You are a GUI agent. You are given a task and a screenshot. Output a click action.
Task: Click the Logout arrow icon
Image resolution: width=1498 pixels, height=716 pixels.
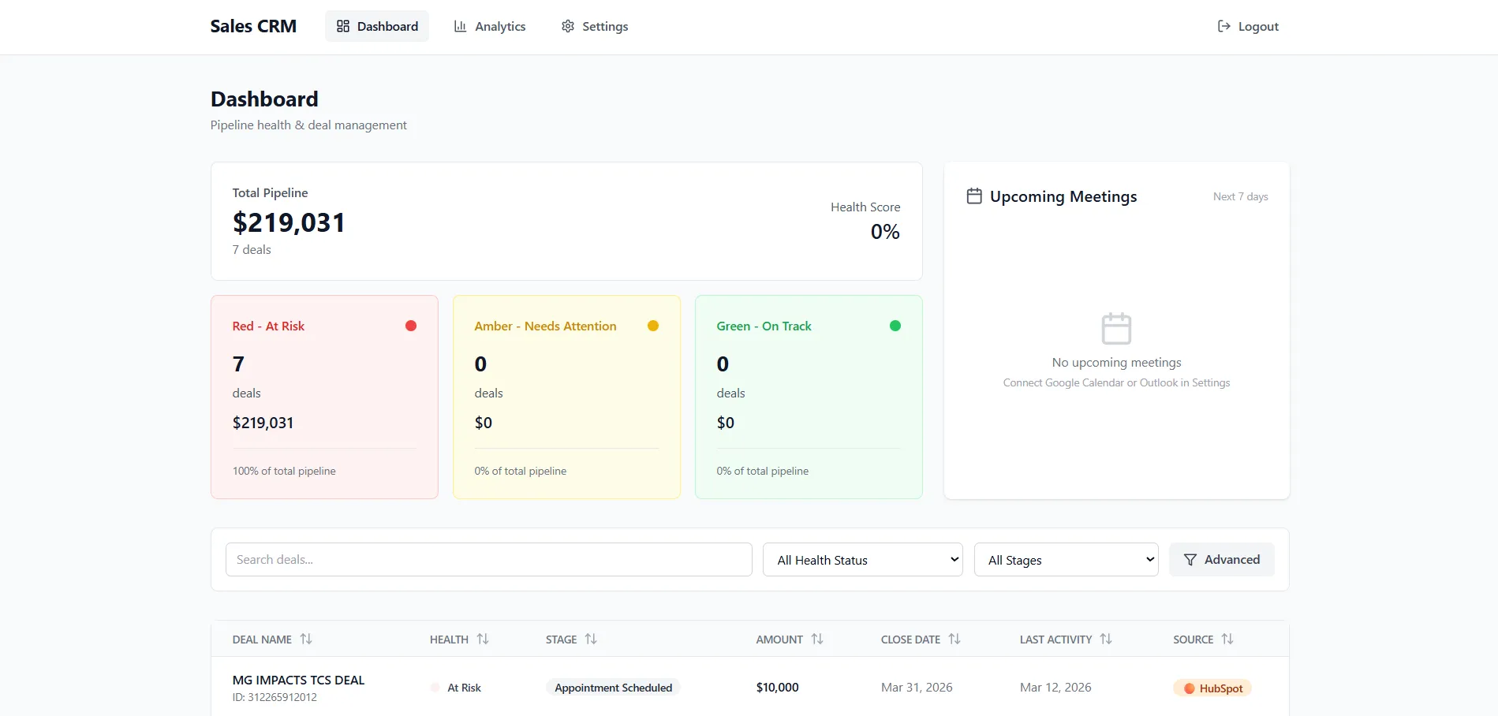pos(1224,26)
